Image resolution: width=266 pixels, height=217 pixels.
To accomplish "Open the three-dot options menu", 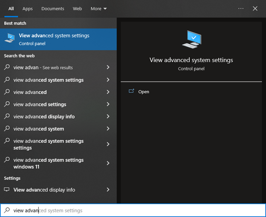I will point(241,9).
